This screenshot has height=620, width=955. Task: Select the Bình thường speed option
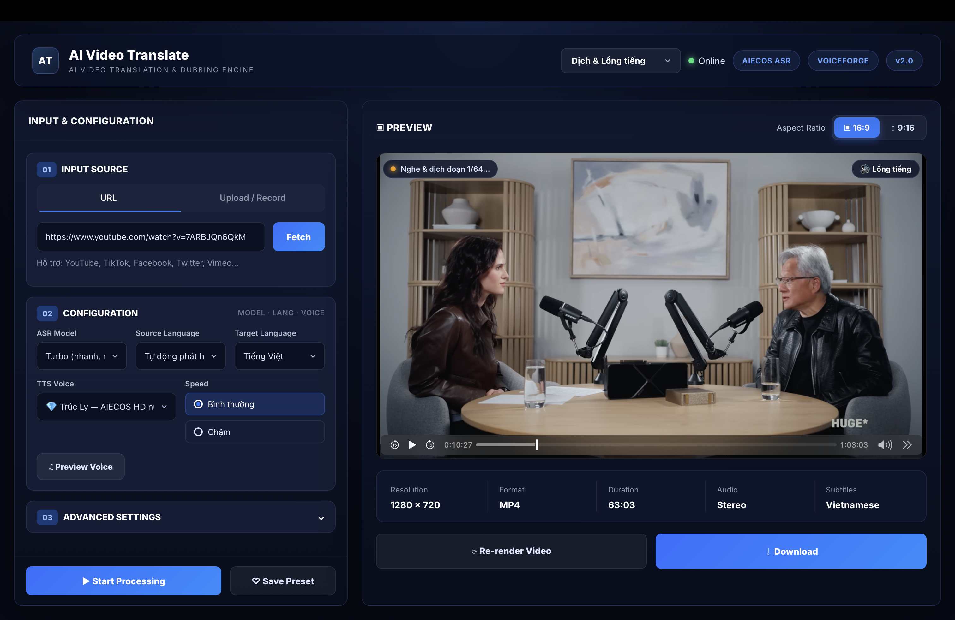(255, 404)
